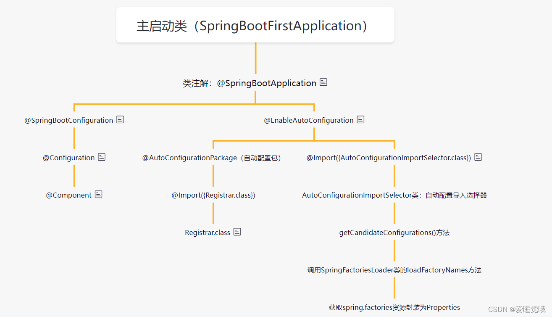The height and width of the screenshot is (317, 552).
Task: Select the 获取spring.factories资源封装为Properties node
Action: point(394,307)
